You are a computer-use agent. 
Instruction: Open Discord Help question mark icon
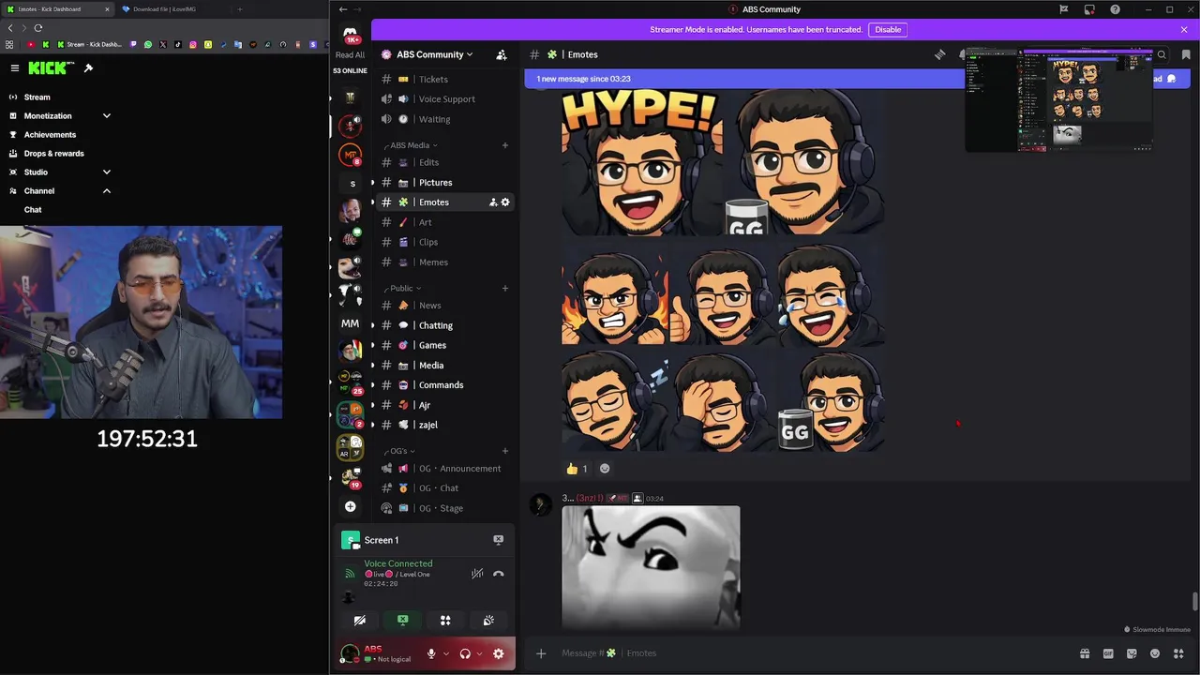click(x=1115, y=9)
